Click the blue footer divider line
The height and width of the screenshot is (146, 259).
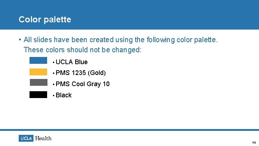coord(129,130)
